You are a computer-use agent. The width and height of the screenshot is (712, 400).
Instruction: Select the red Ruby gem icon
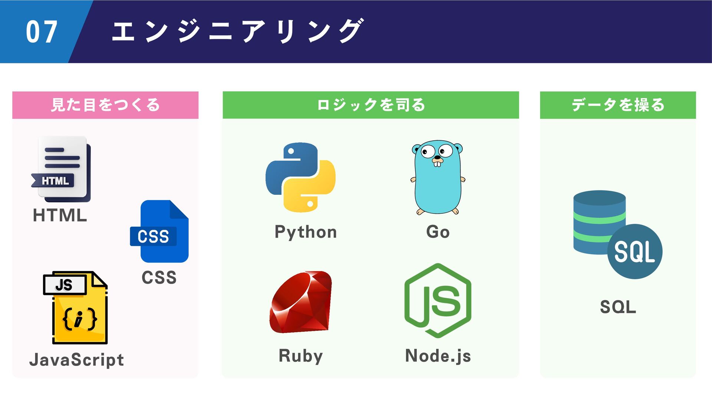300,302
